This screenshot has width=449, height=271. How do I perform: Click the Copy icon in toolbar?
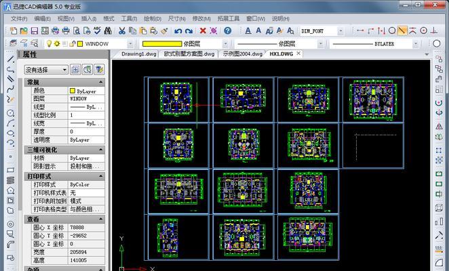point(132,30)
